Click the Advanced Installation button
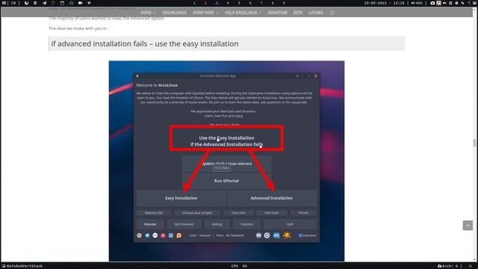 pyautogui.click(x=272, y=198)
